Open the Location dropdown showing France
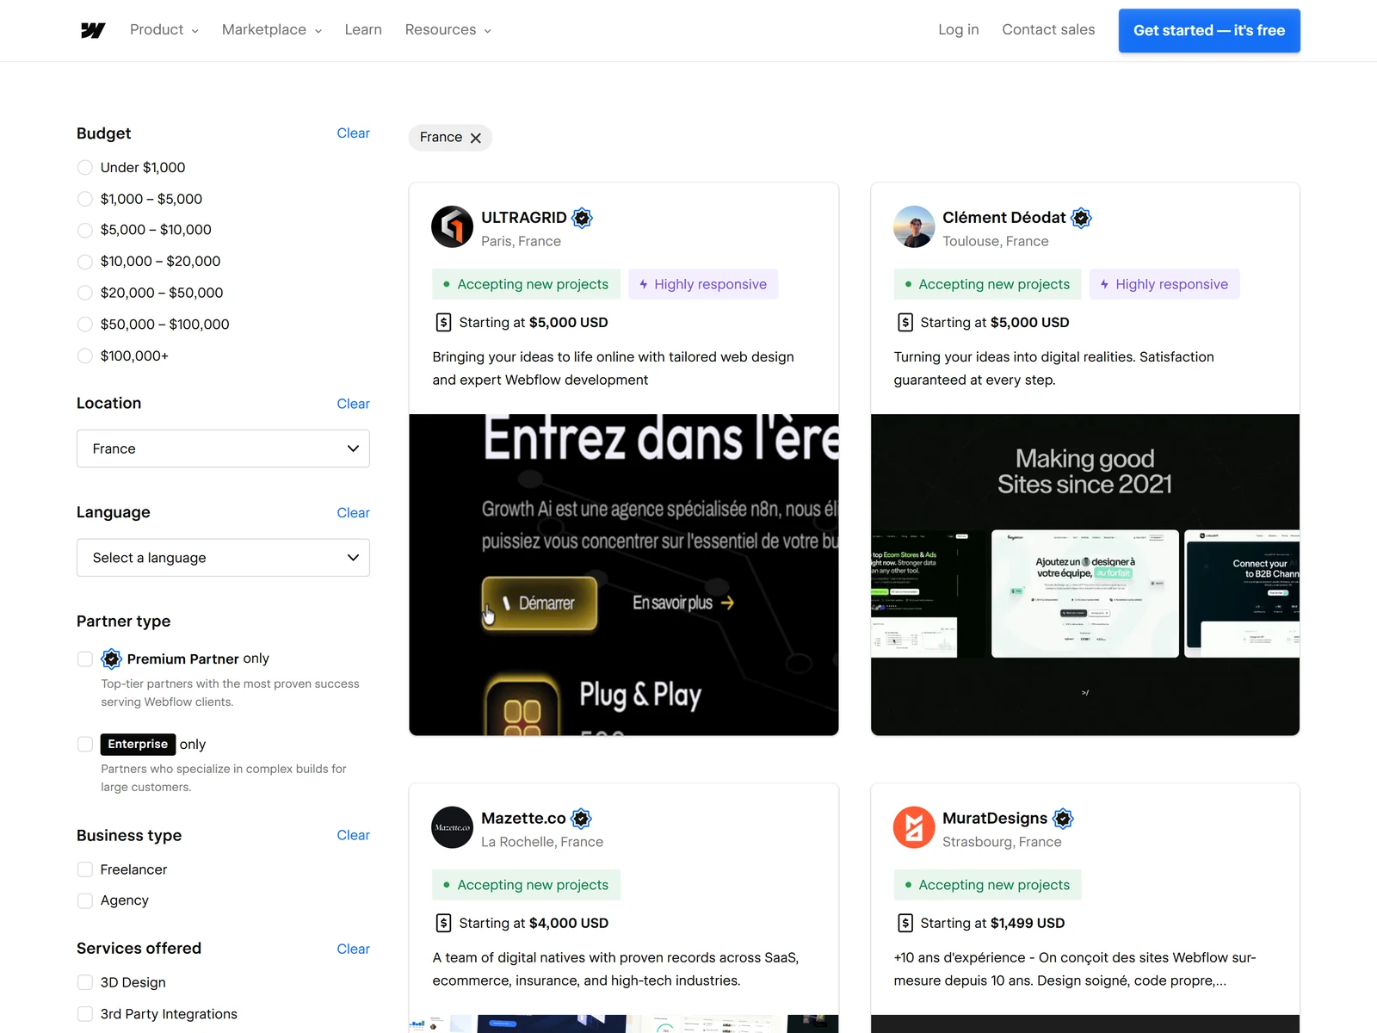 [x=223, y=448]
